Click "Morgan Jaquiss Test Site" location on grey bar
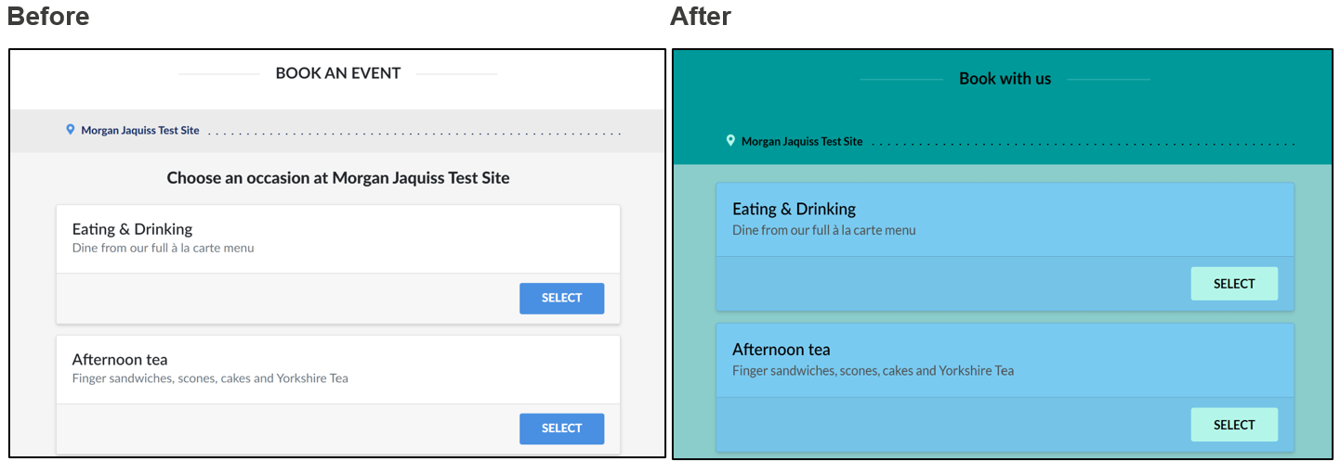1340x461 pixels. [140, 131]
